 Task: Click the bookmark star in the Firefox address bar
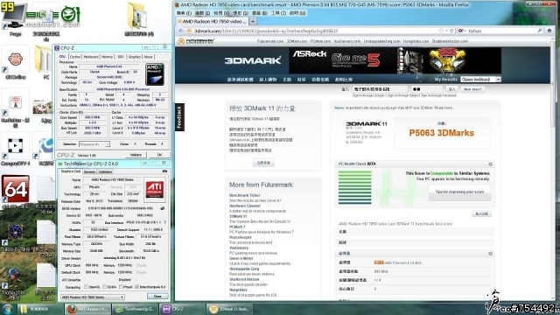(x=441, y=31)
